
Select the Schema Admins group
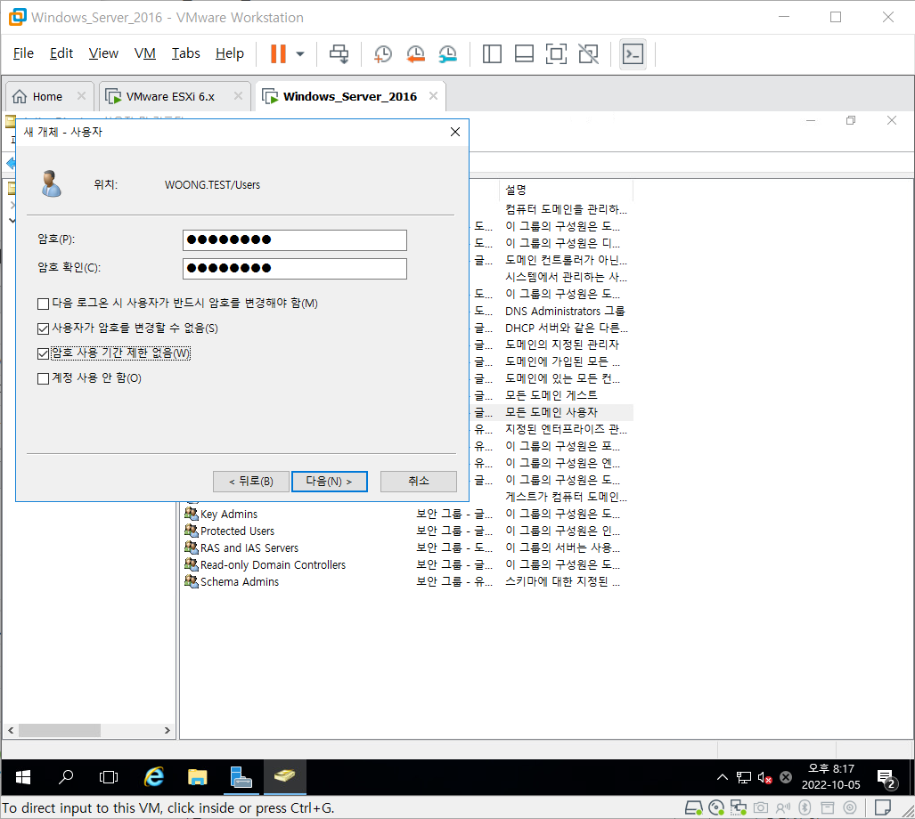[240, 581]
